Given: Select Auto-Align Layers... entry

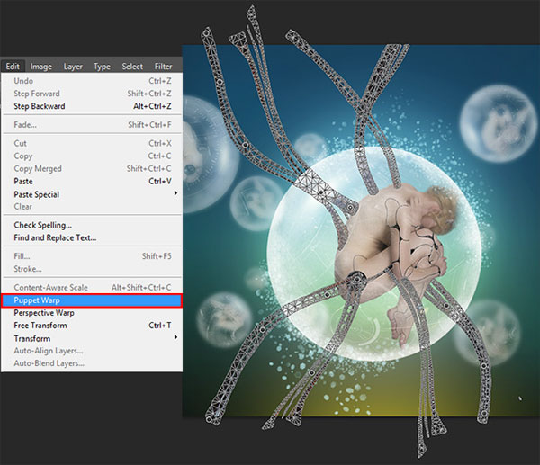Looking at the screenshot, I should click(92, 351).
